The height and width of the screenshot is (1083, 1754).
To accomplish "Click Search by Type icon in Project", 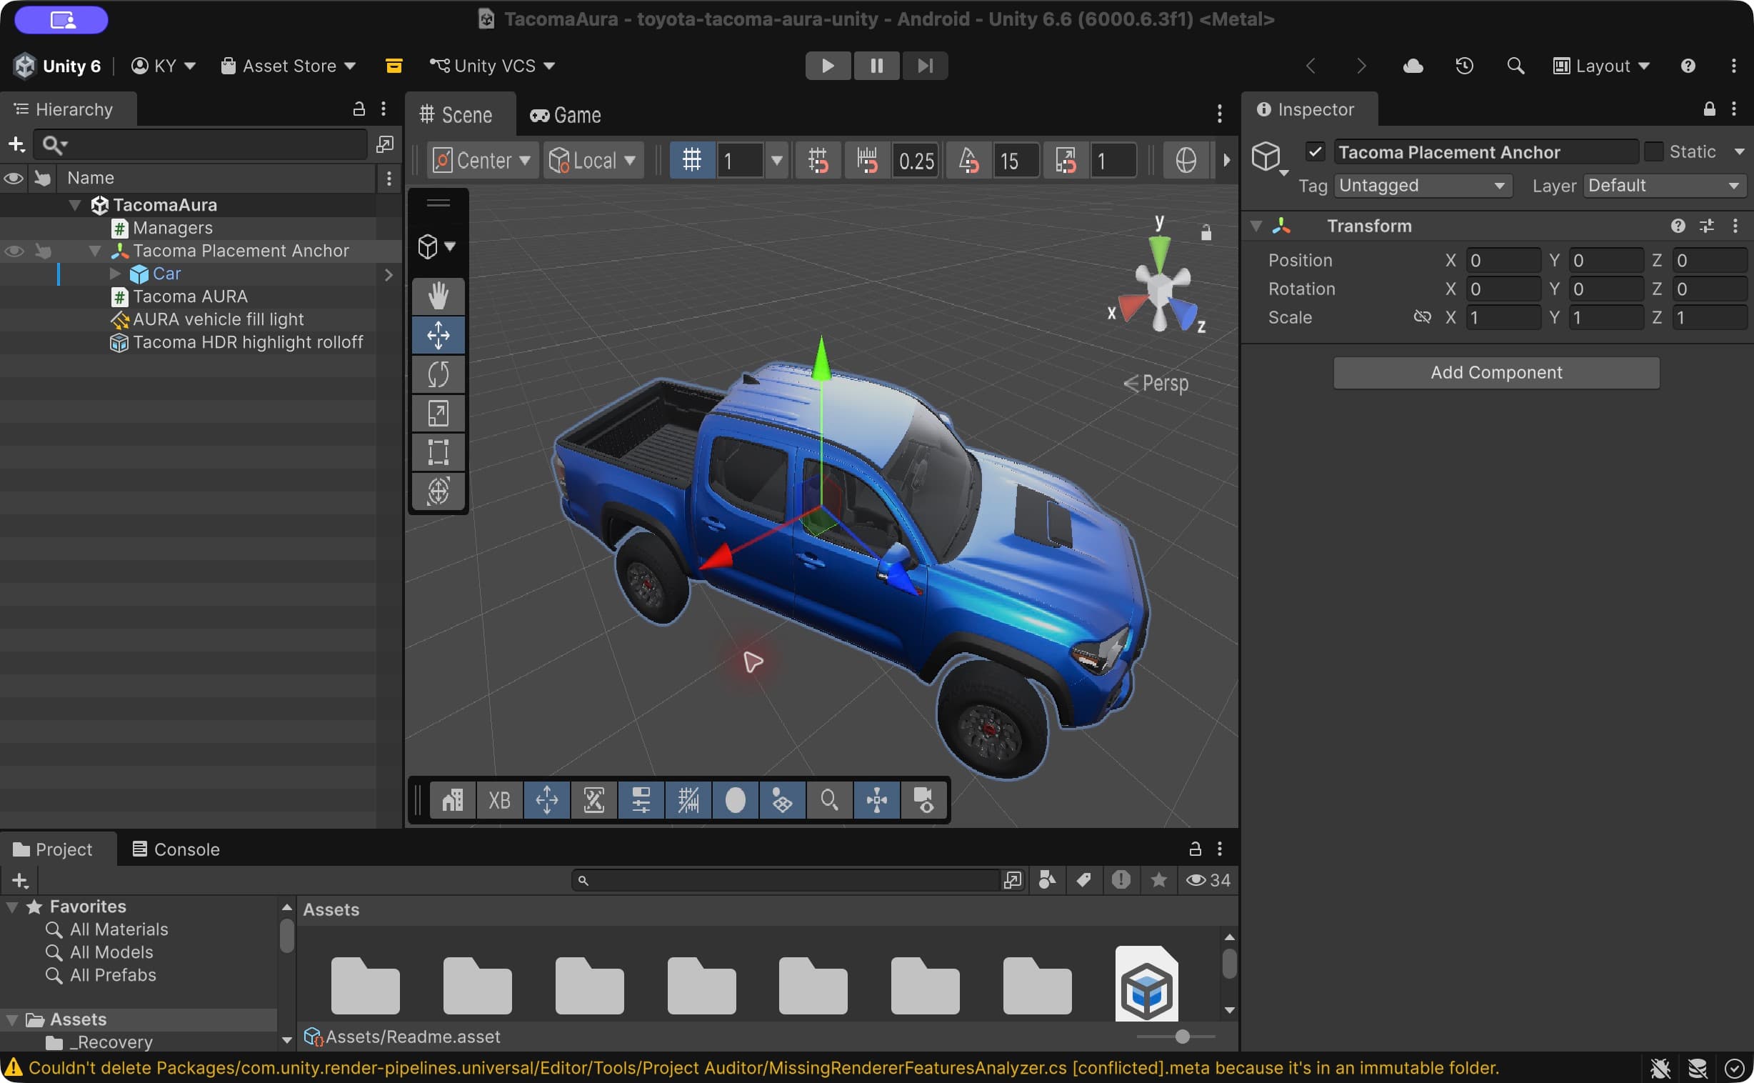I will click(x=1047, y=879).
